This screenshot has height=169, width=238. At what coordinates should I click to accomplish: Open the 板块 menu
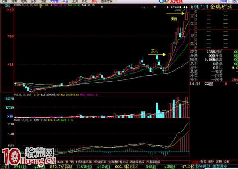(x=24, y=1)
